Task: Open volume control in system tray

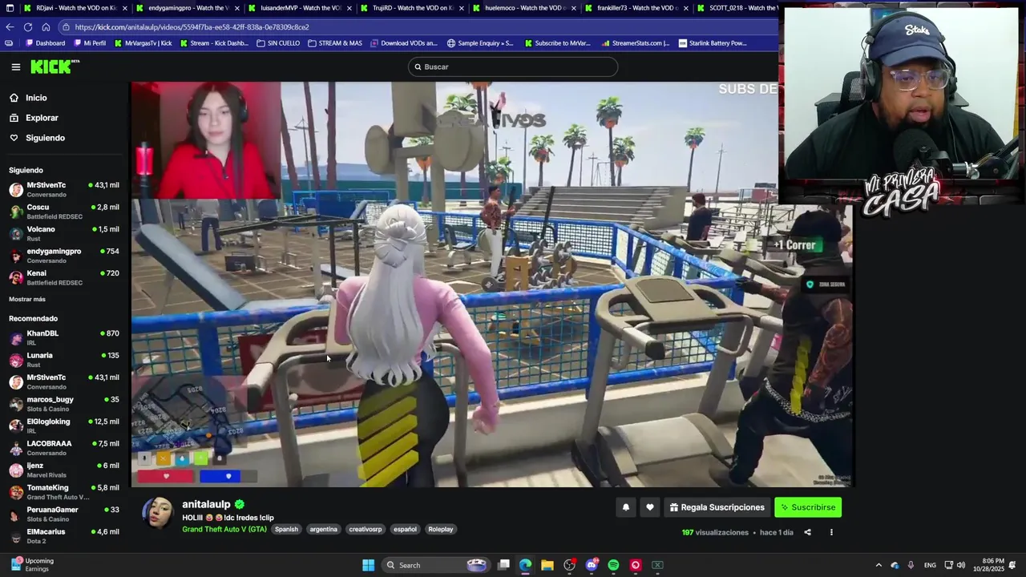Action: [961, 565]
